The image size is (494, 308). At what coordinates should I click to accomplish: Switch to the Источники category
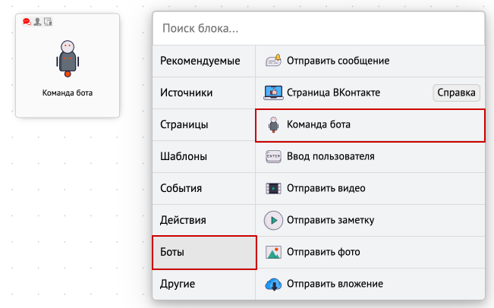click(204, 93)
